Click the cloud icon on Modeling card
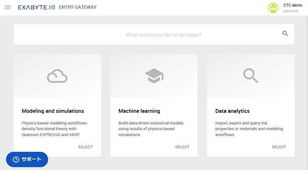Image resolution: width=308 pixels, height=170 pixels. [57, 76]
